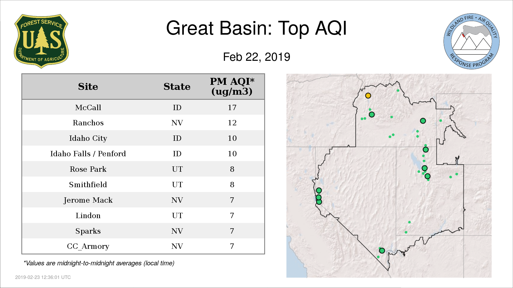Select the "Idaho Falls / Penford" site cell
513x288 pixels.
tap(88, 154)
